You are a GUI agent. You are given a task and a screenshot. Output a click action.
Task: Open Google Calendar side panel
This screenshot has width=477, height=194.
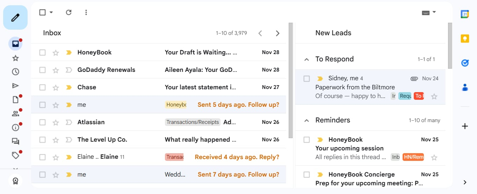[465, 14]
